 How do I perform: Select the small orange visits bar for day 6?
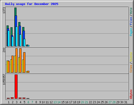pyautogui.click(x=28, y=72)
